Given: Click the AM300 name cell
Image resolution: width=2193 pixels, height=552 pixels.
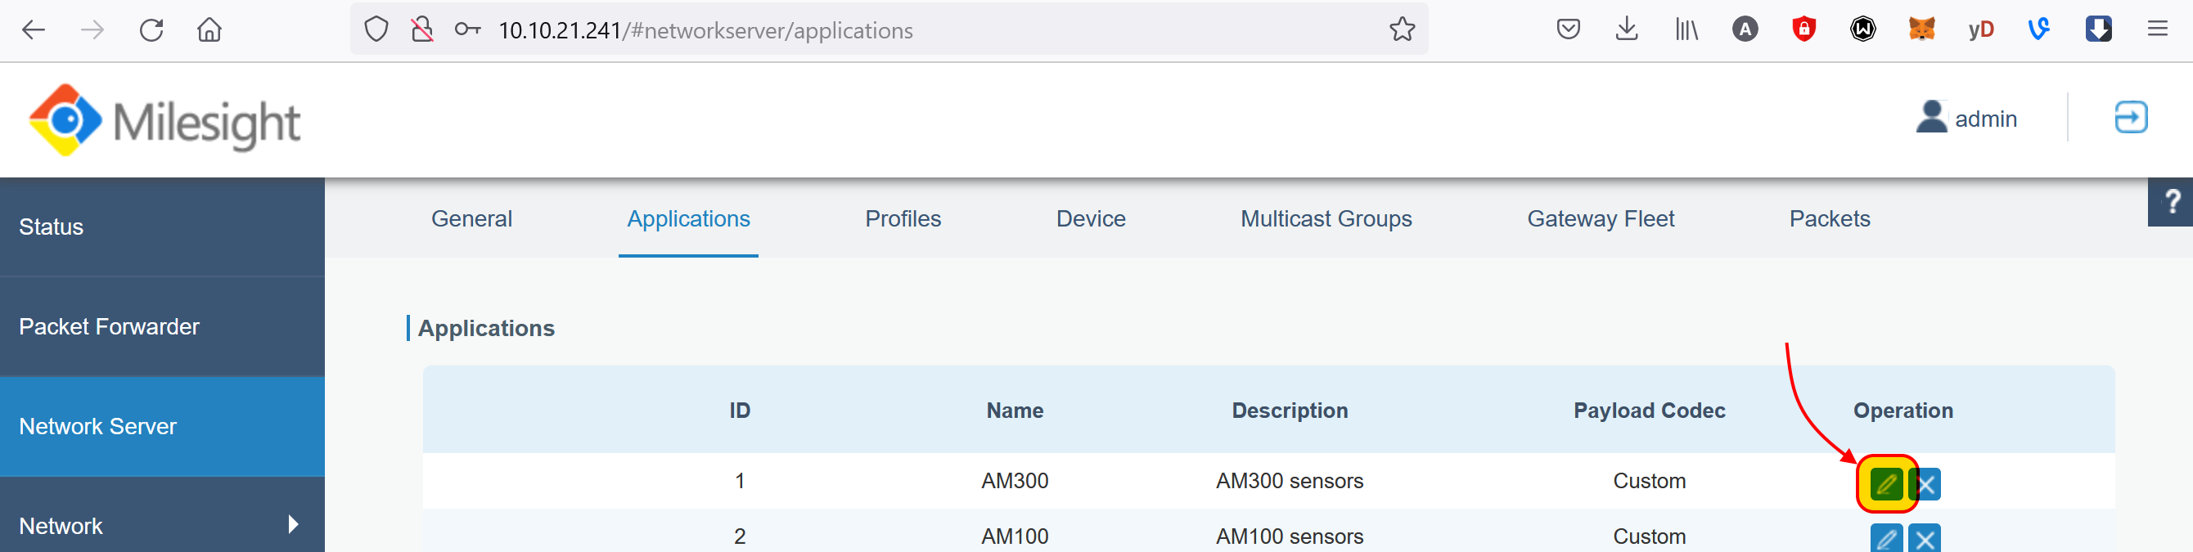Looking at the screenshot, I should point(1014,482).
